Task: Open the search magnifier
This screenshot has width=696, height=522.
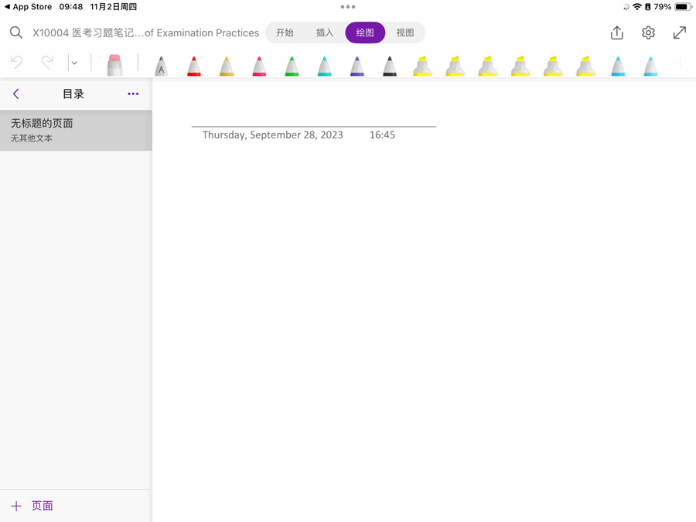Action: (x=15, y=32)
